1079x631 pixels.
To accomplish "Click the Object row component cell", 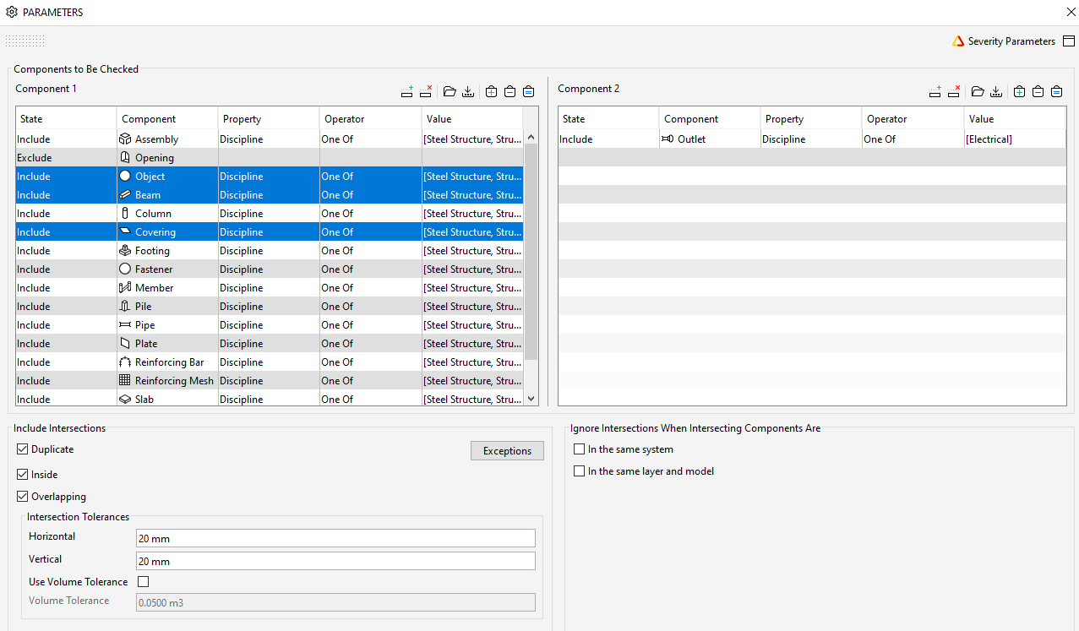I will 167,177.
